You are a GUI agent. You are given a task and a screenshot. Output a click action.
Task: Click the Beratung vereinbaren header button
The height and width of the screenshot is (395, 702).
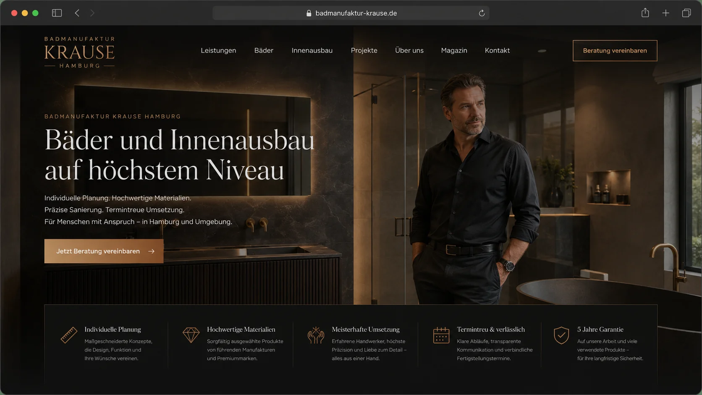coord(615,51)
